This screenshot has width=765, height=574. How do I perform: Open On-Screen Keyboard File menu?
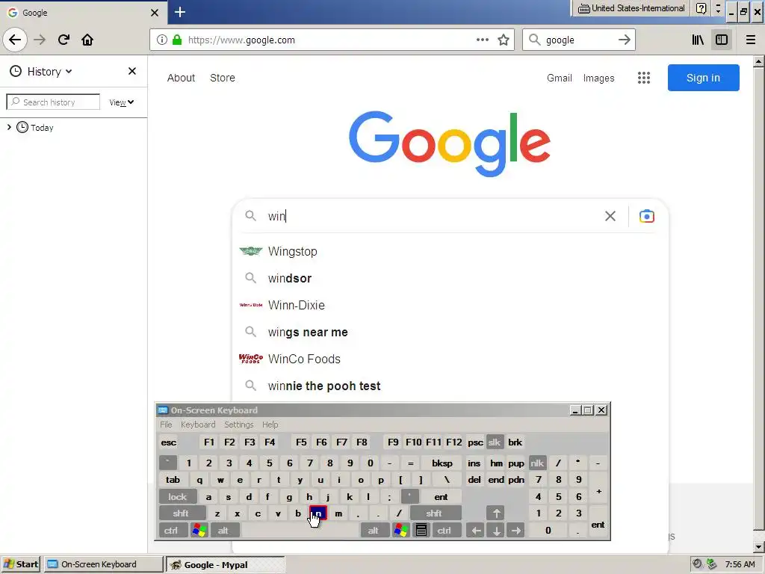click(x=166, y=425)
